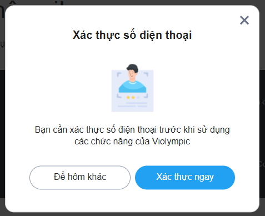
Task: Close the phone verification dialog with X
Action: [x=244, y=20]
